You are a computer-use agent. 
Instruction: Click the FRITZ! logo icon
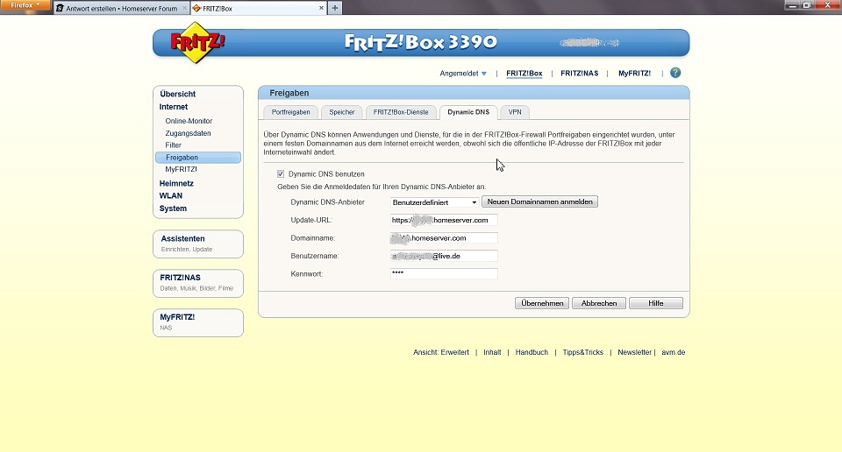197,42
